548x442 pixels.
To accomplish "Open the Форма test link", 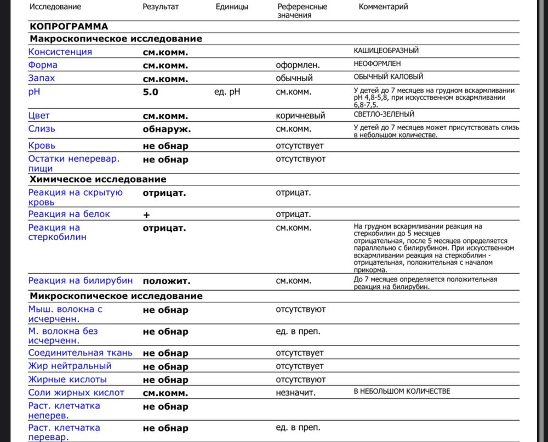I will pos(43,65).
